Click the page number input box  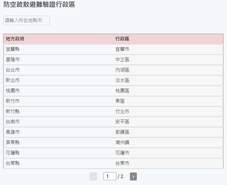point(110,176)
